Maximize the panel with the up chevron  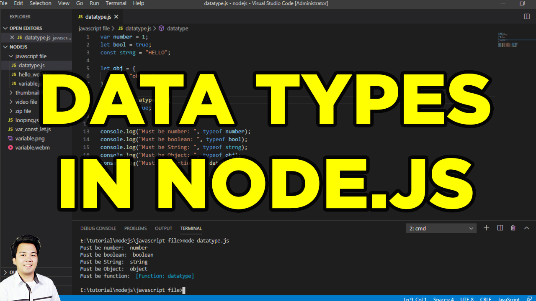coord(527,228)
